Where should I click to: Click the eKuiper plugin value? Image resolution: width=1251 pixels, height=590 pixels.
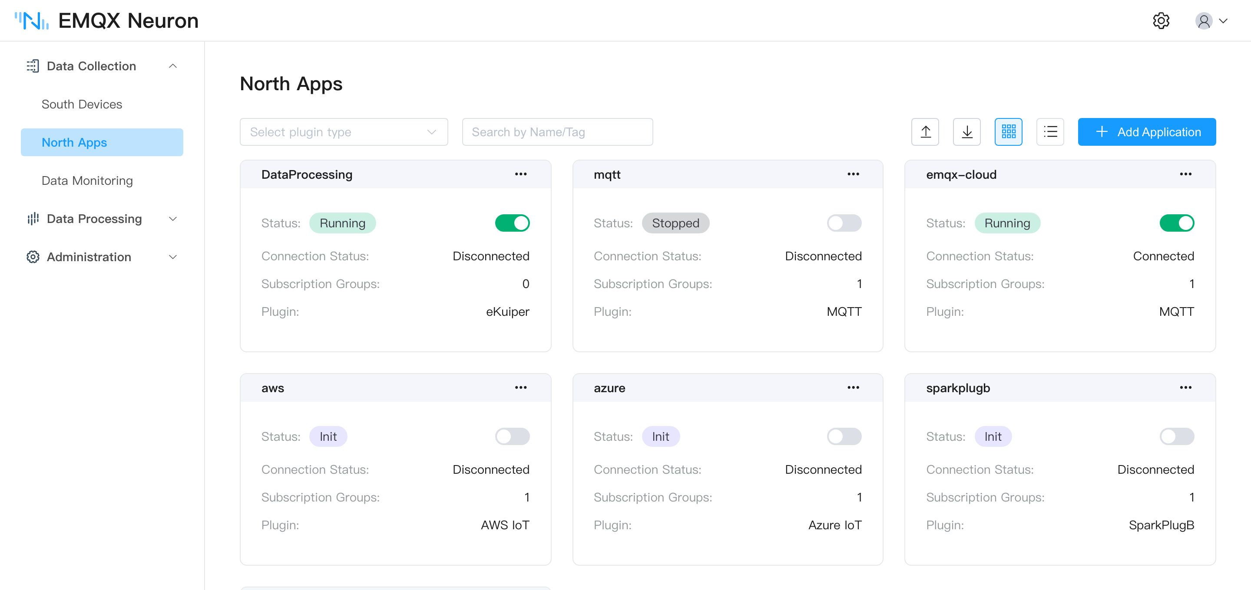coord(507,311)
